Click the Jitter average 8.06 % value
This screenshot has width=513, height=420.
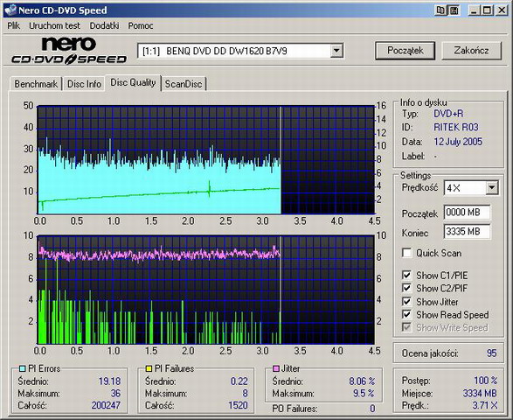[362, 381]
